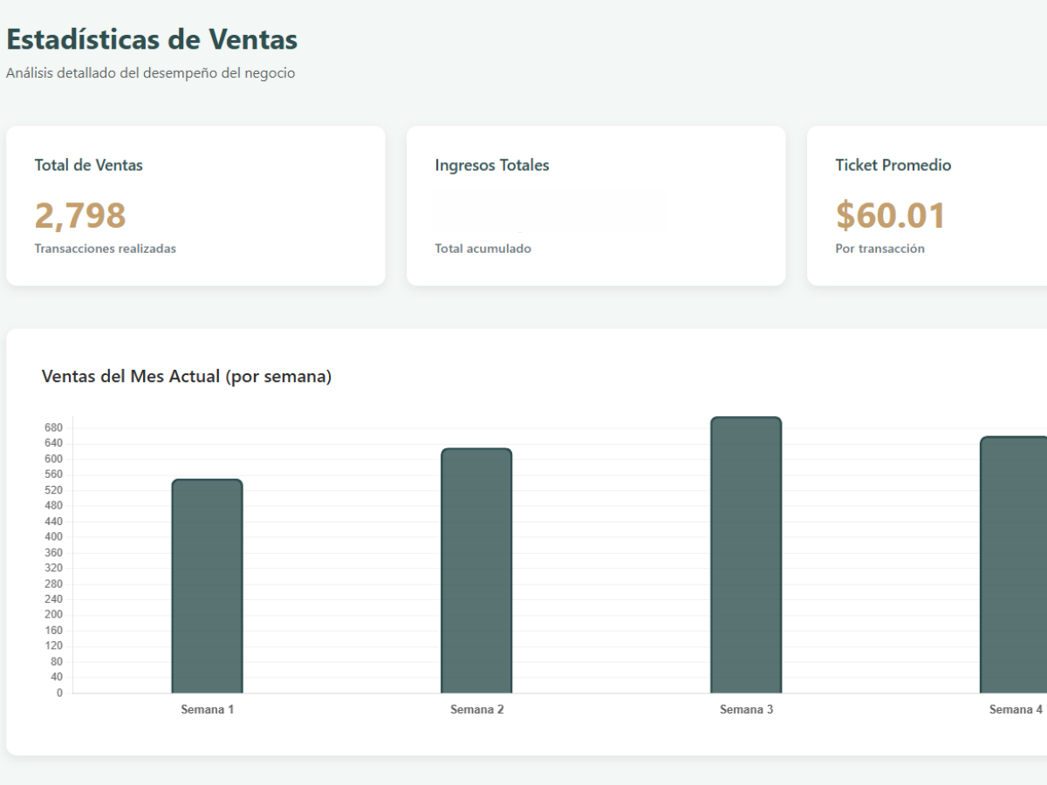Click the 2,798 sales figure
Image resolution: width=1047 pixels, height=785 pixels.
point(80,215)
